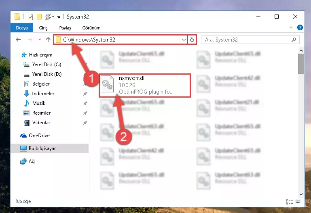Open the Belgeler folder
Screen dimensions: 311x213
(41, 84)
